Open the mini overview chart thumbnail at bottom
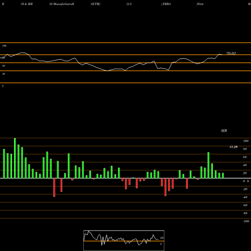251x251 pixels. coord(124,240)
